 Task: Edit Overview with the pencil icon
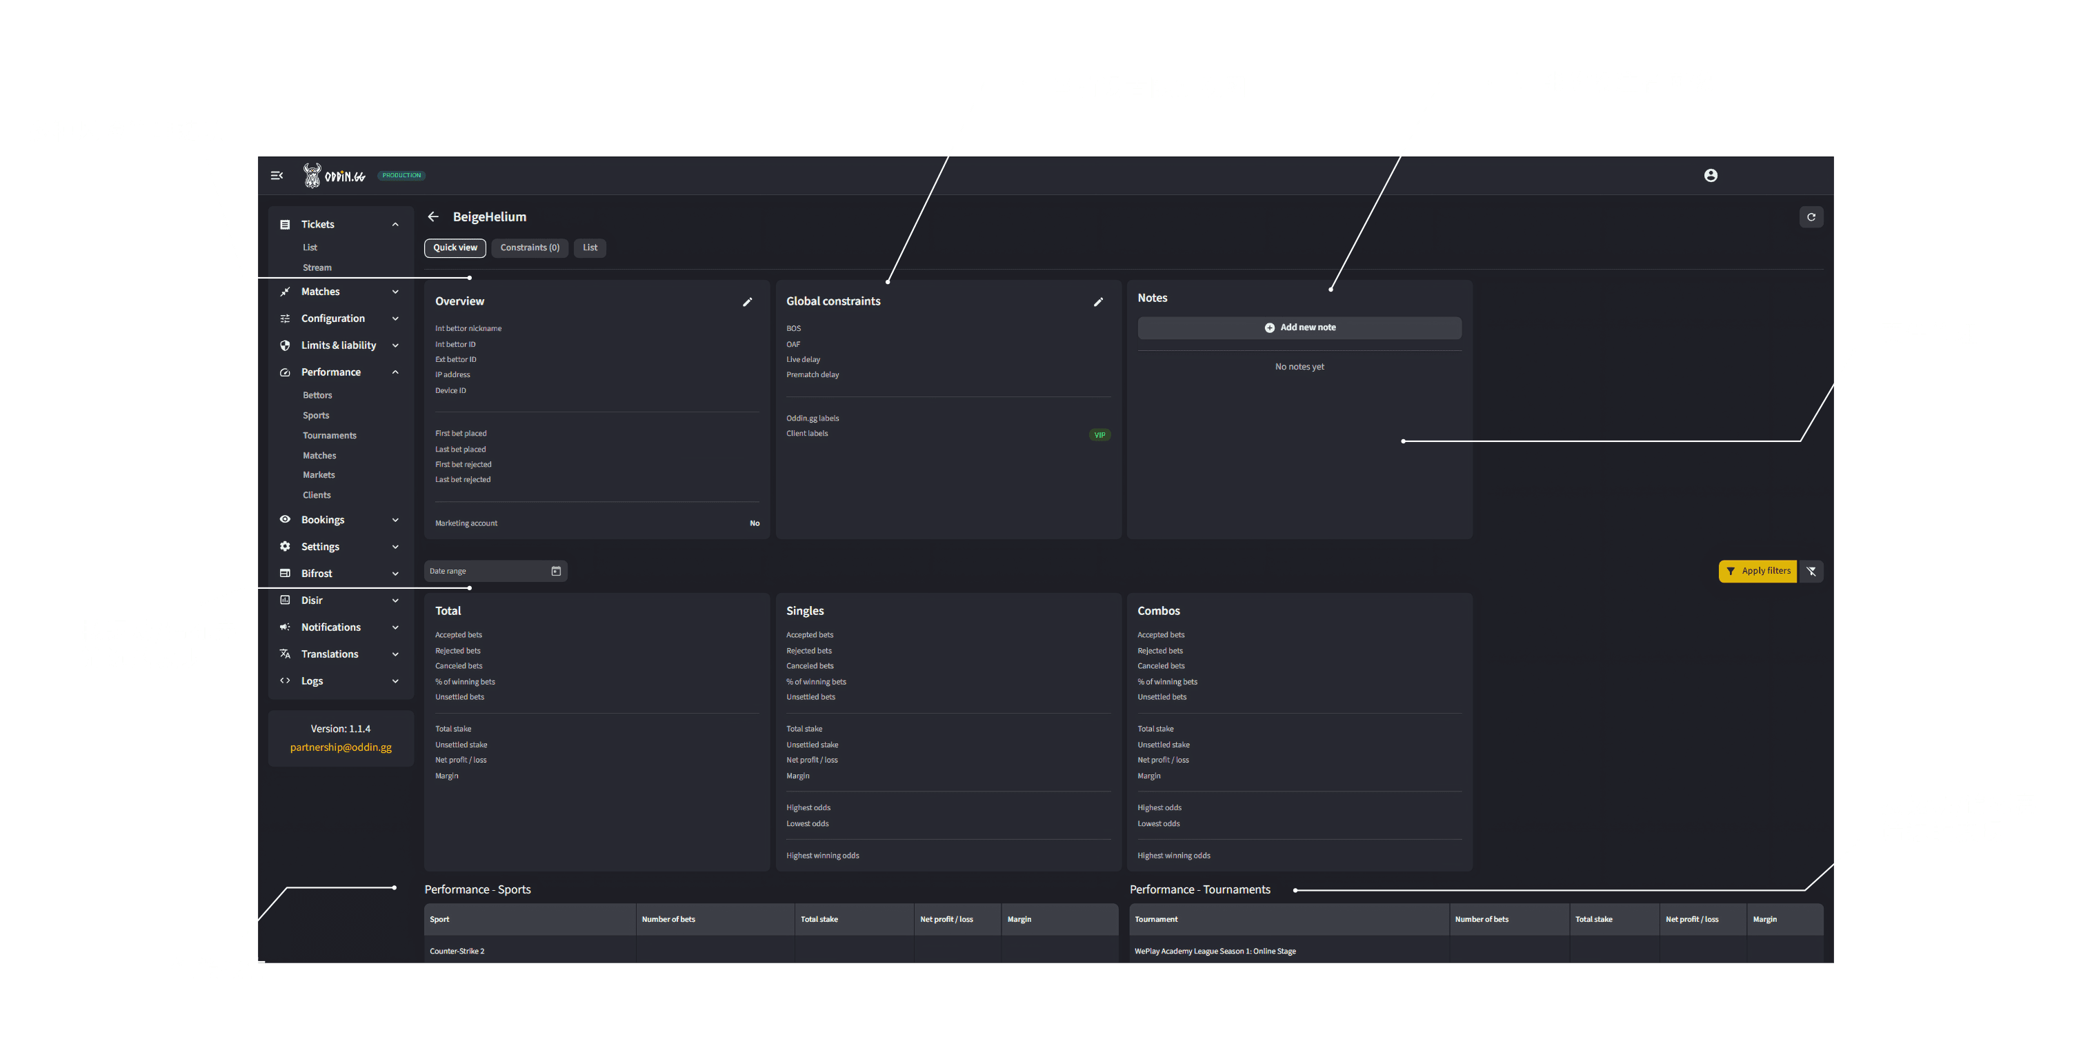(x=747, y=302)
